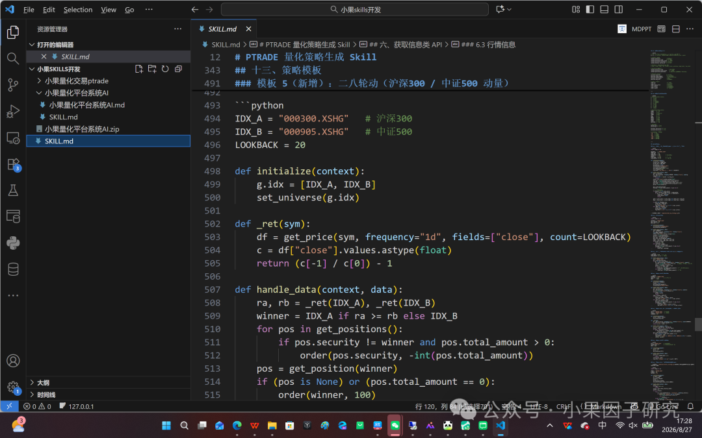Show problems via errors and warnings status
This screenshot has height=438, width=702.
tap(37, 406)
